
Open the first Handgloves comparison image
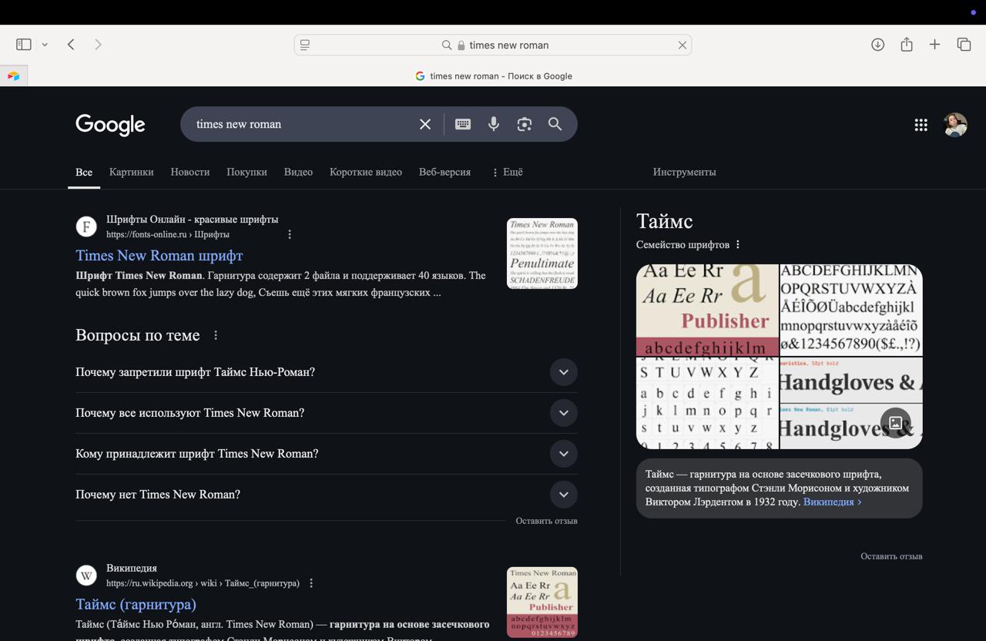[x=851, y=380]
